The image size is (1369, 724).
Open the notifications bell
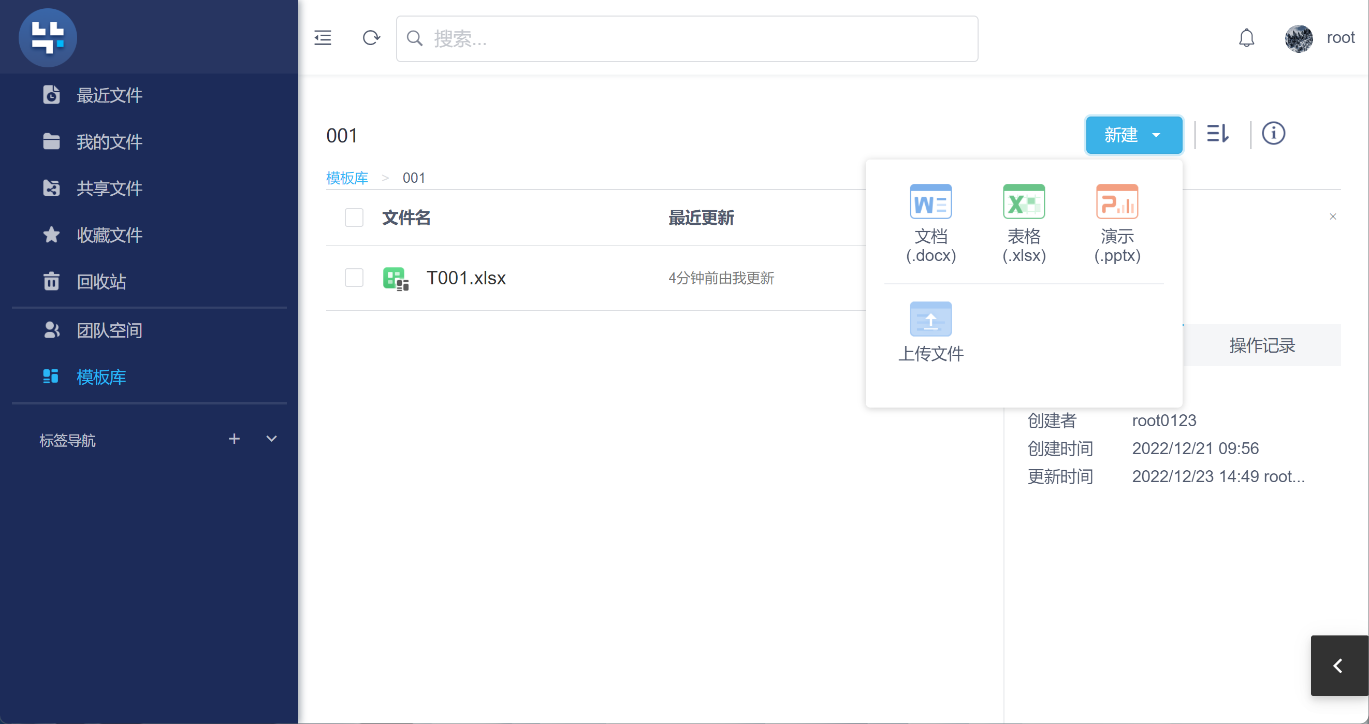(x=1246, y=38)
